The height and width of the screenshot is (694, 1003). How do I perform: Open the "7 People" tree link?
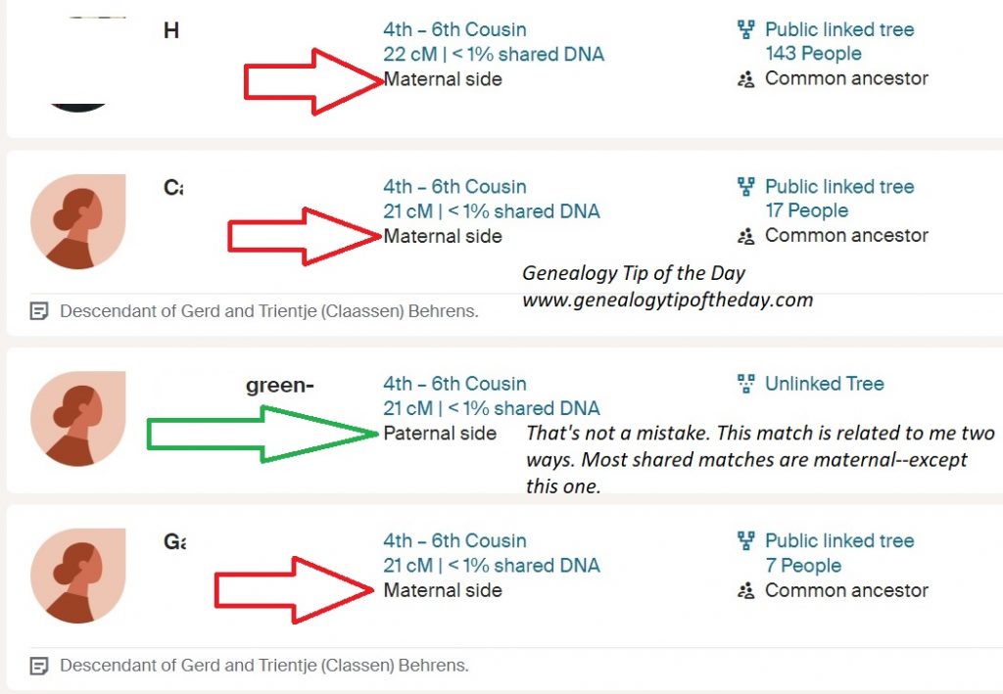[x=803, y=565]
